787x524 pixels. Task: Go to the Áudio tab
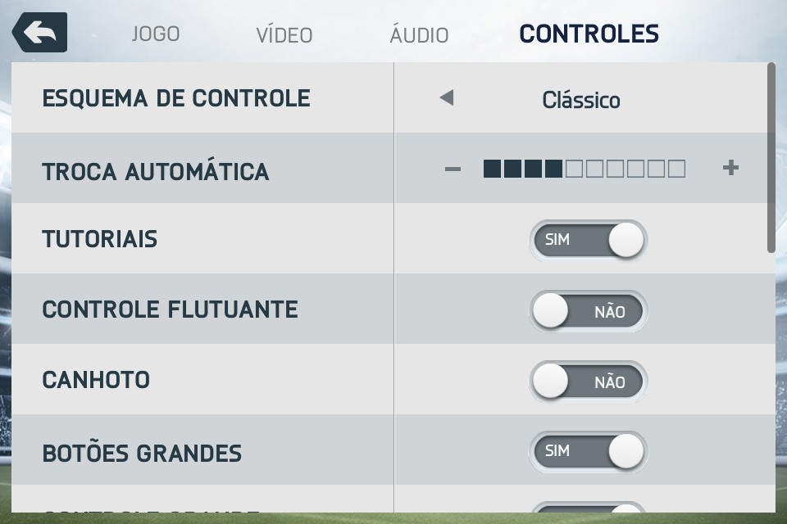coord(419,35)
